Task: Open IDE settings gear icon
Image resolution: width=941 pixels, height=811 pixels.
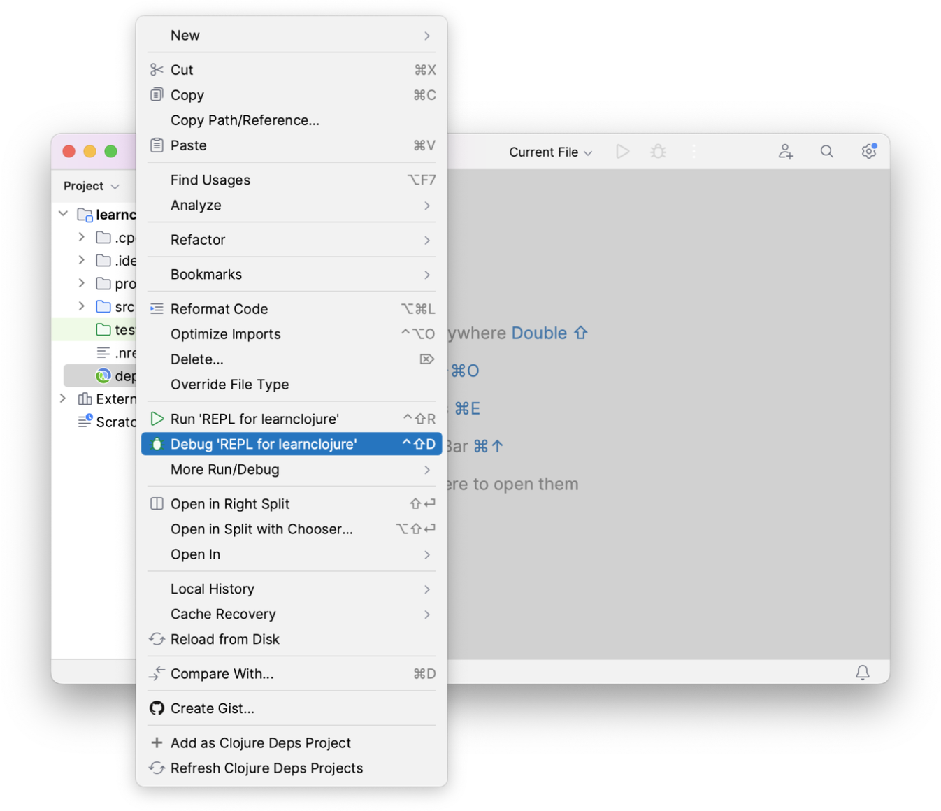Action: 869,151
